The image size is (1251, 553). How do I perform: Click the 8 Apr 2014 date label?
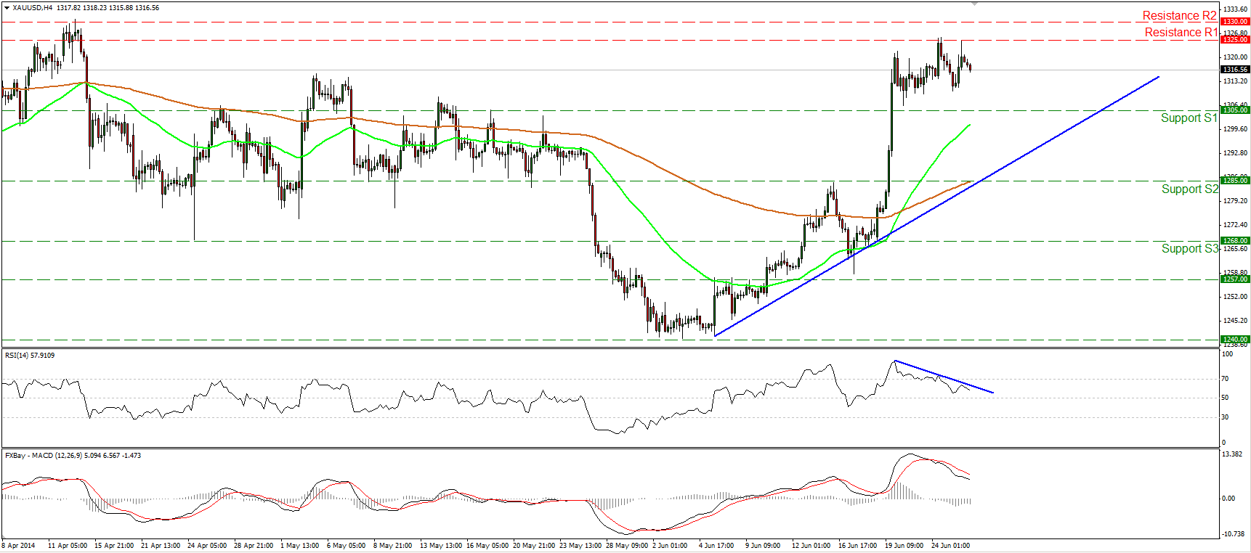click(19, 545)
